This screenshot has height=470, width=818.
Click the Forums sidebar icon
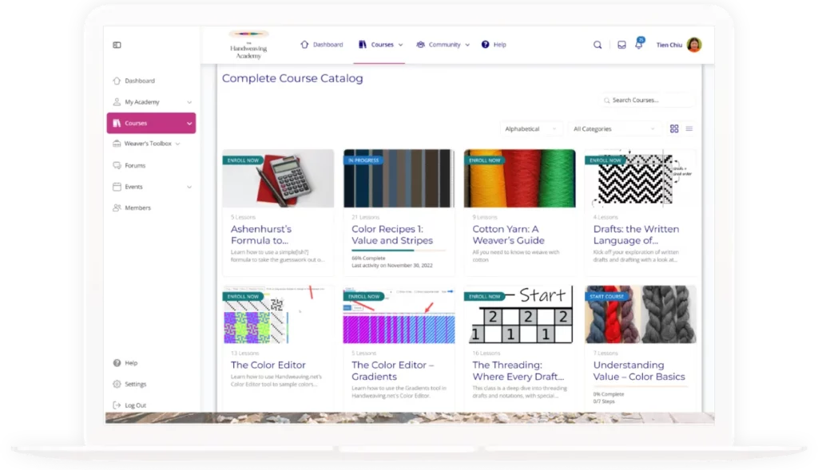pyautogui.click(x=117, y=165)
